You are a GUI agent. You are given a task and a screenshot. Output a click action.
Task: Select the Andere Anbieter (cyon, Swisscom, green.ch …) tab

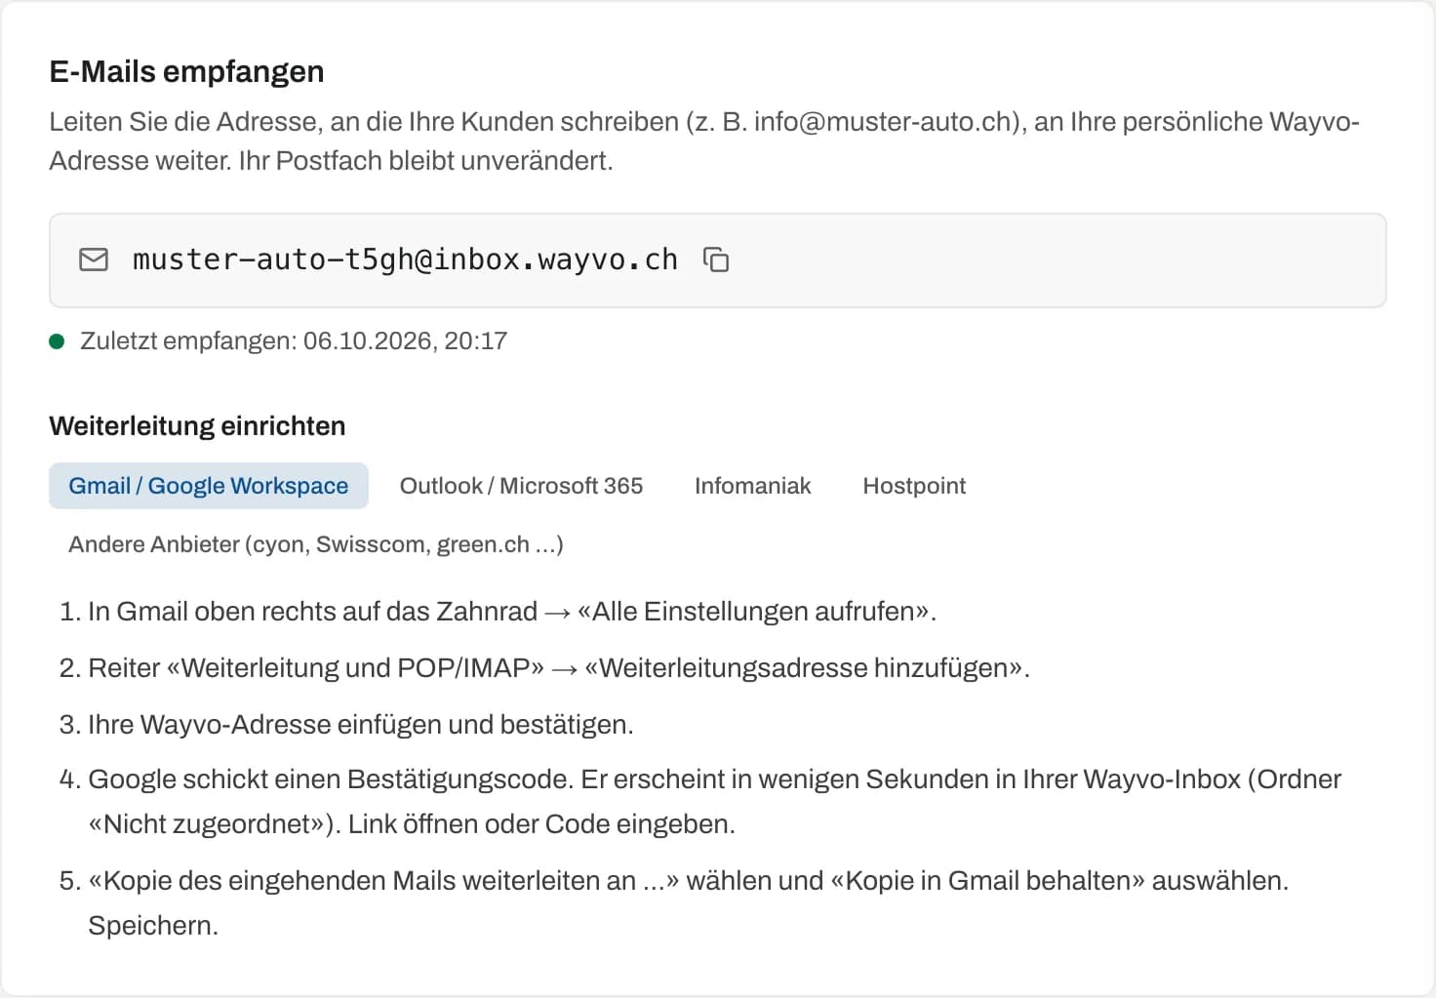click(x=316, y=544)
